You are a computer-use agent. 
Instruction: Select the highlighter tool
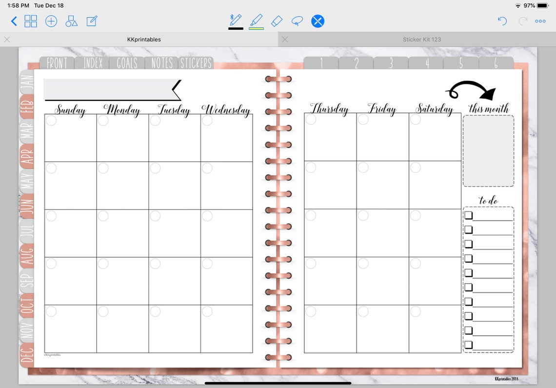(x=257, y=20)
